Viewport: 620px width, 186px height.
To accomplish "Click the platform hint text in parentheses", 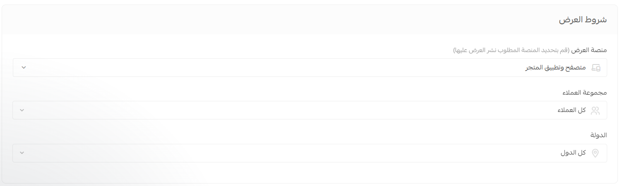I will point(512,50).
